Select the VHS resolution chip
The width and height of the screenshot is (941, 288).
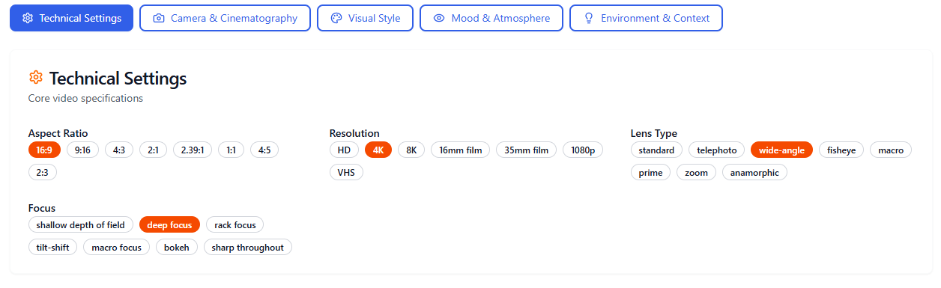pyautogui.click(x=346, y=172)
